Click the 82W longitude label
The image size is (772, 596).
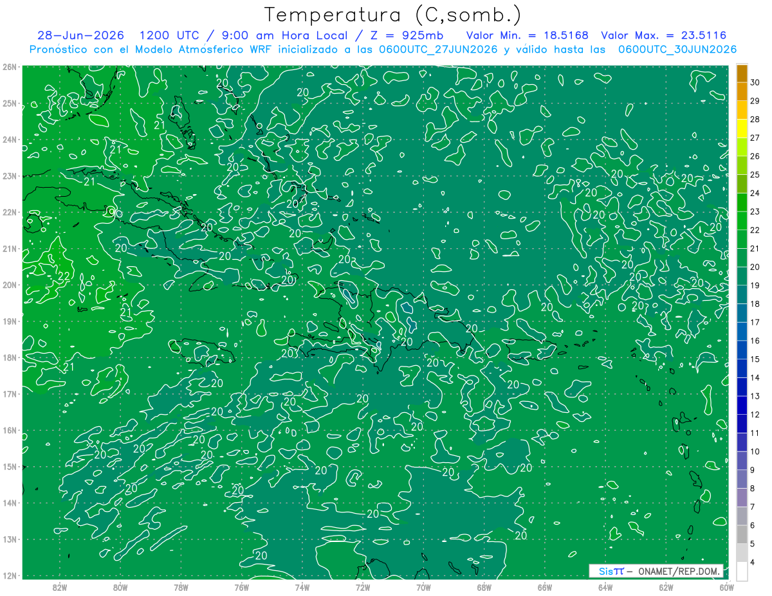(x=59, y=587)
